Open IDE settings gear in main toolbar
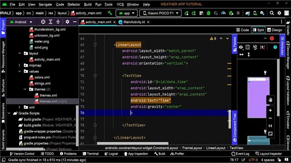 (279, 13)
